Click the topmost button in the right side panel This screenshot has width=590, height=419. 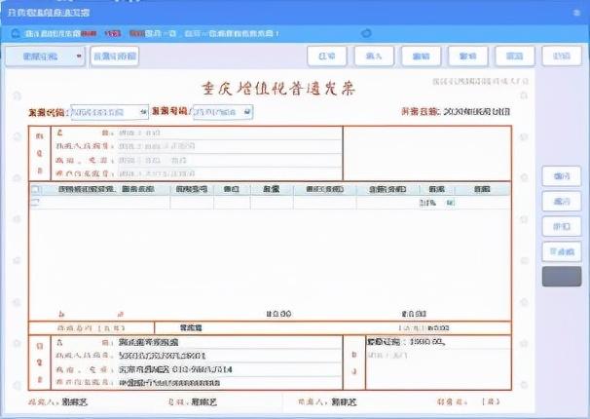click(561, 175)
